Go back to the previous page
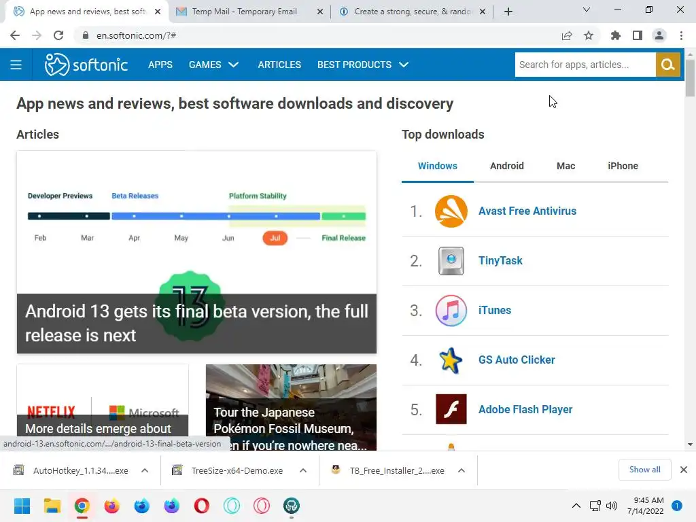The width and height of the screenshot is (696, 522). [15, 35]
